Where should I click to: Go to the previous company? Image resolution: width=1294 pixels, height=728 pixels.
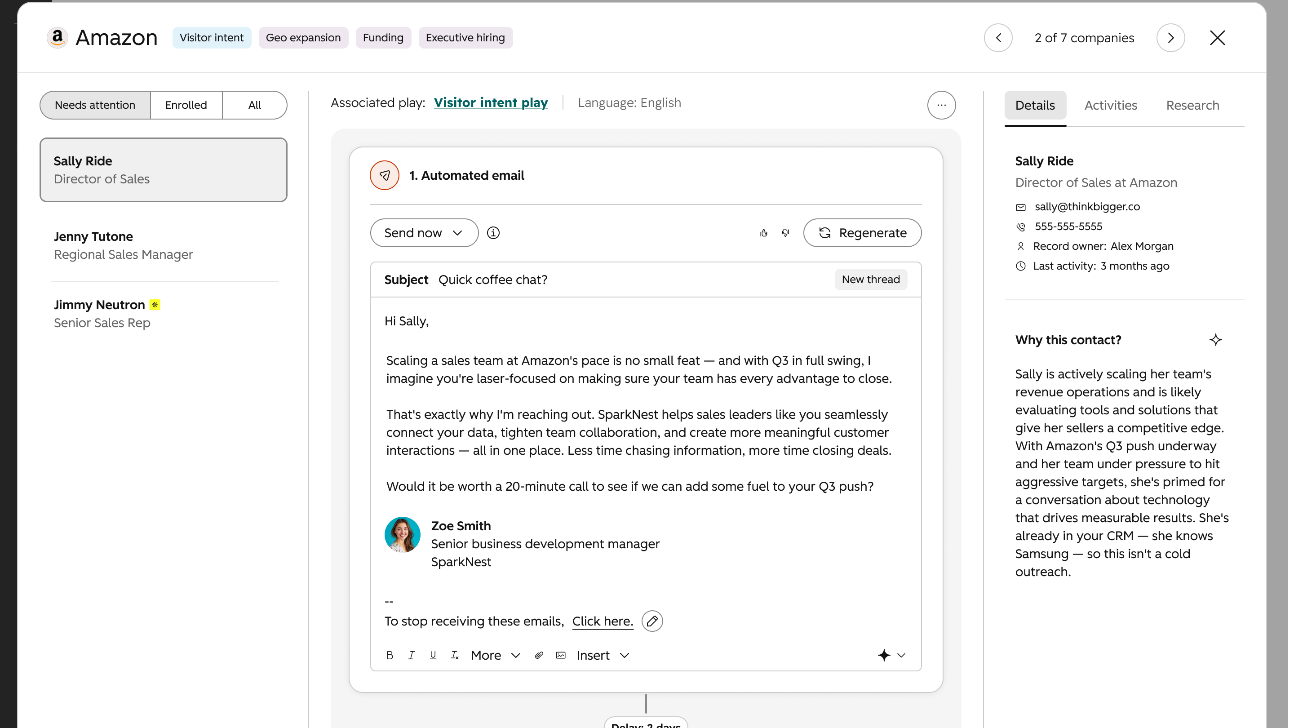point(997,38)
